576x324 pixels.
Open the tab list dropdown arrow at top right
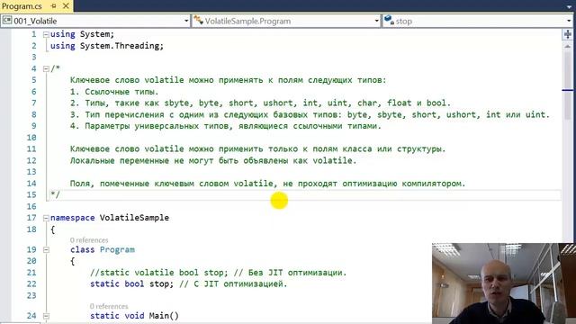coord(569,6)
